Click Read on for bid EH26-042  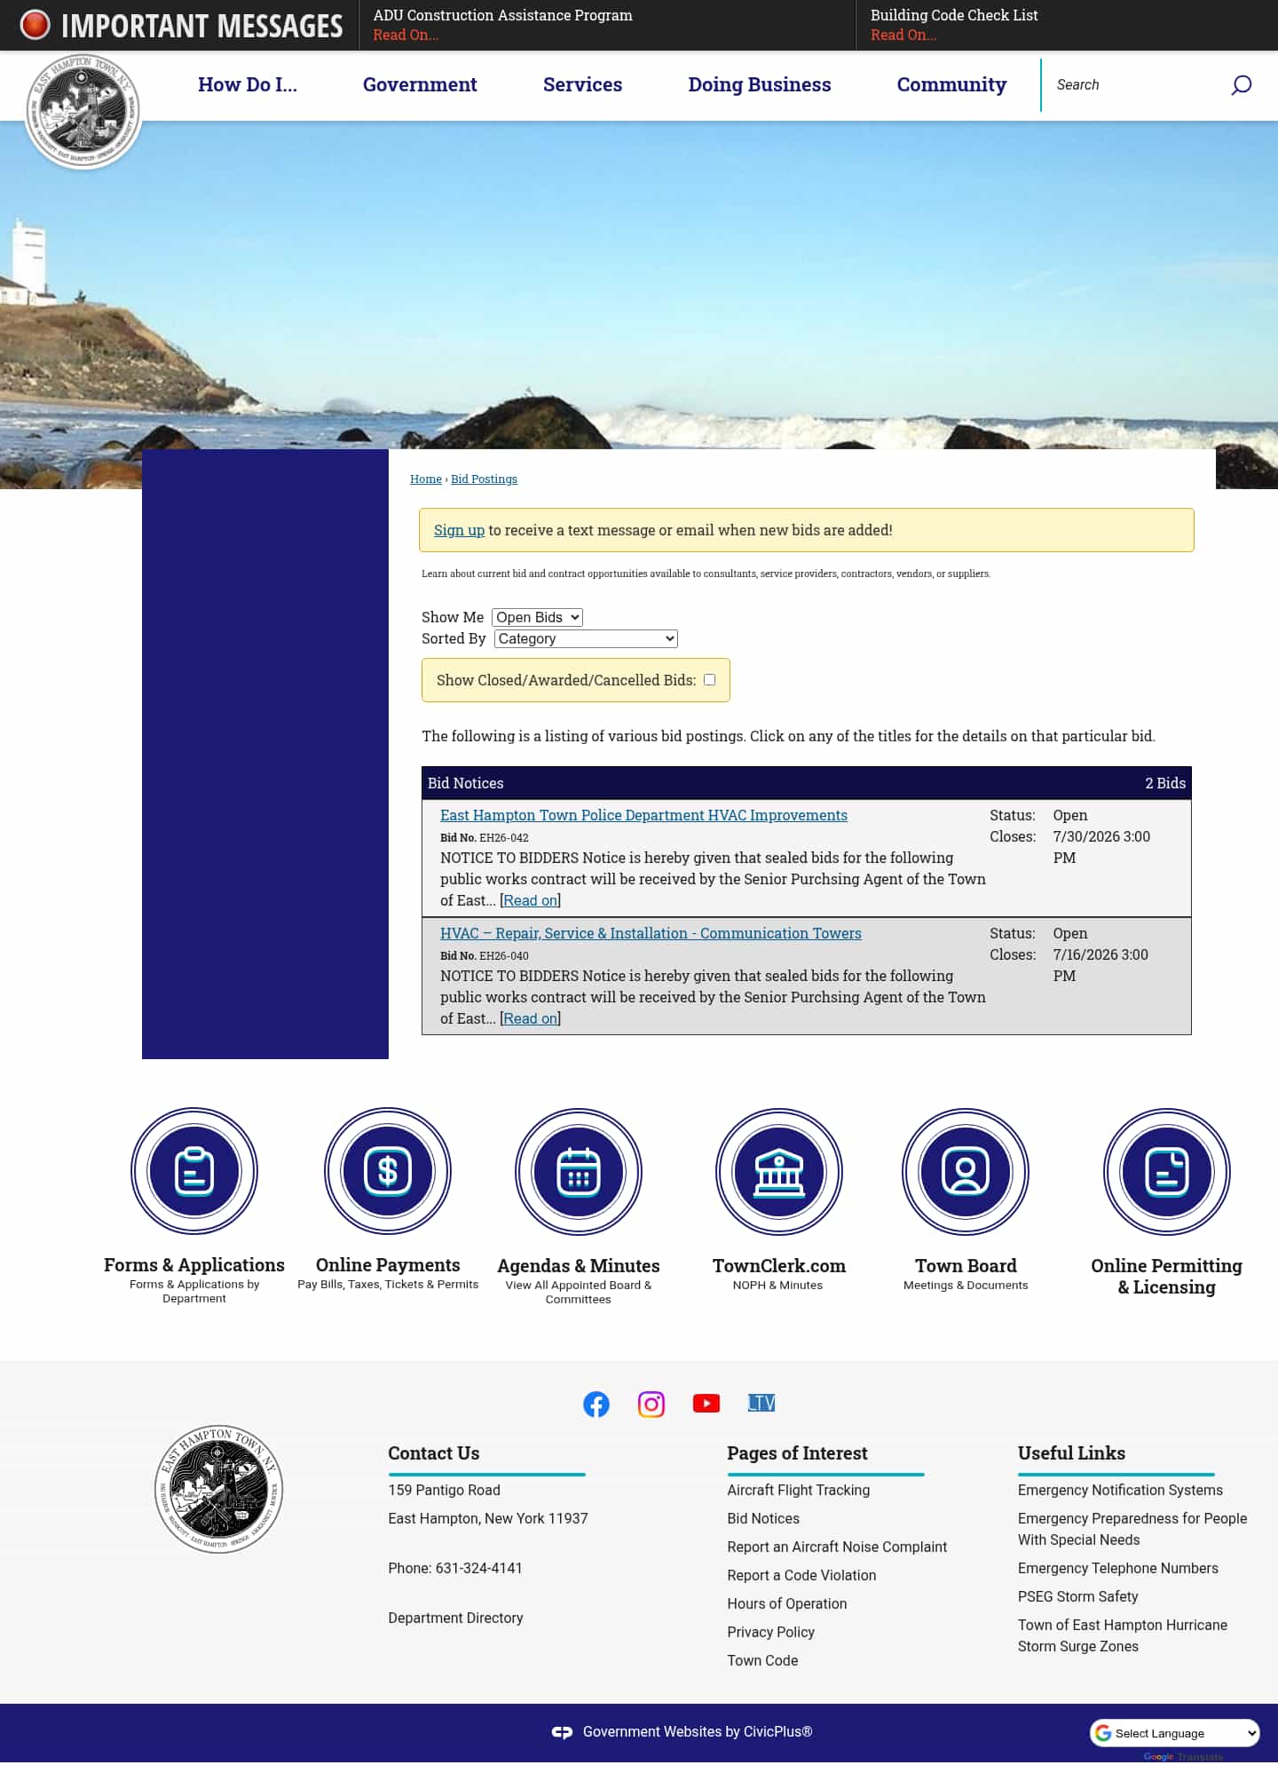point(531,900)
